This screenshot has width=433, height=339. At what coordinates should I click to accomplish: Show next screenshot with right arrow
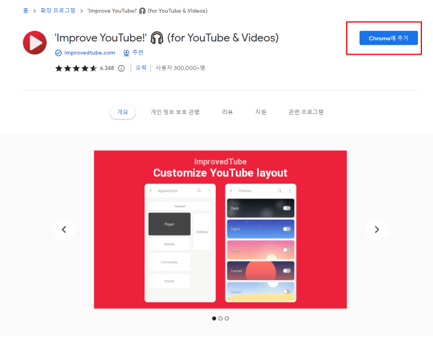[x=376, y=229]
